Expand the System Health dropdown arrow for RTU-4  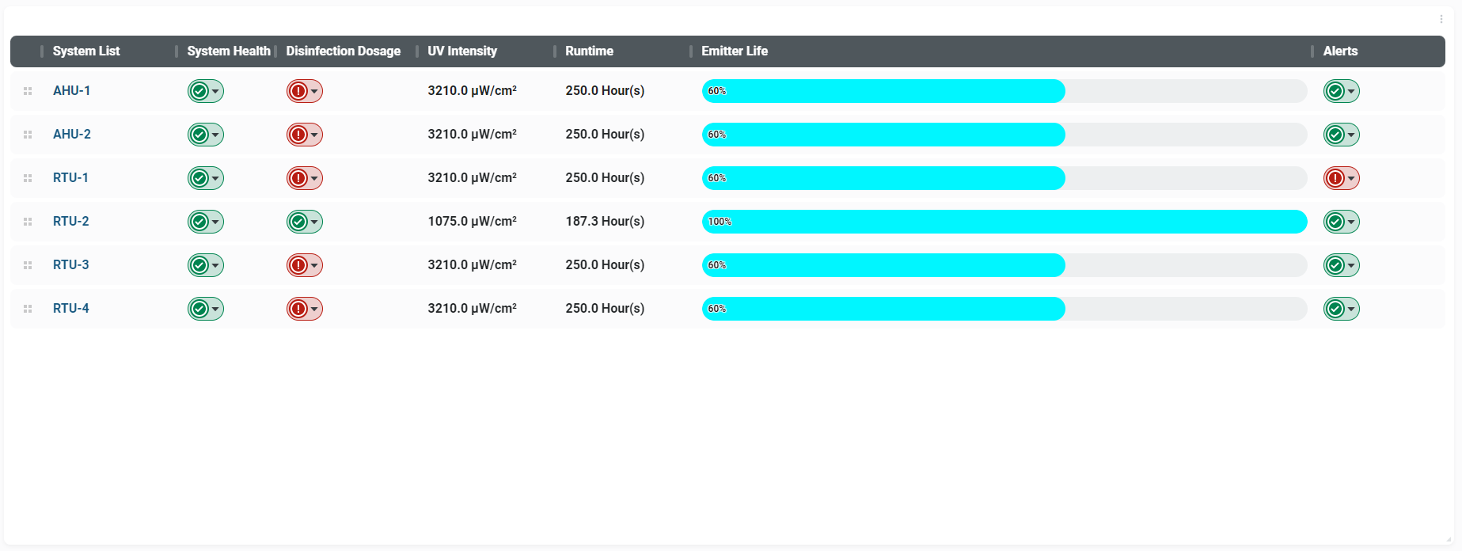[215, 309]
